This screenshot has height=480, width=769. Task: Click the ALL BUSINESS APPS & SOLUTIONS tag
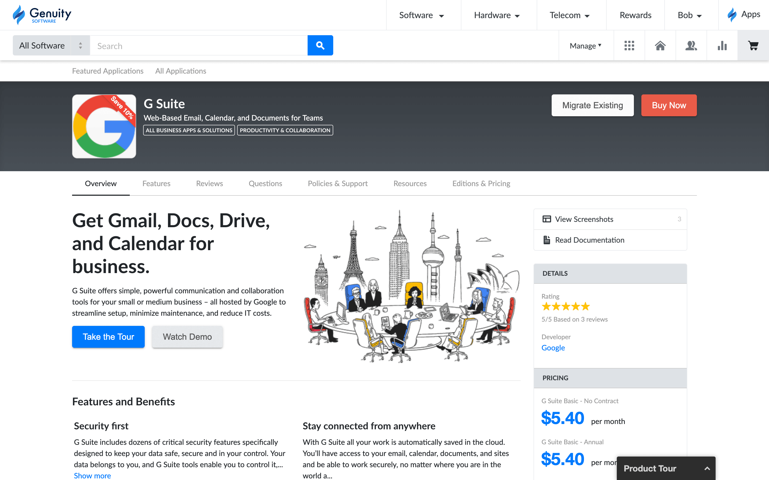coord(189,130)
